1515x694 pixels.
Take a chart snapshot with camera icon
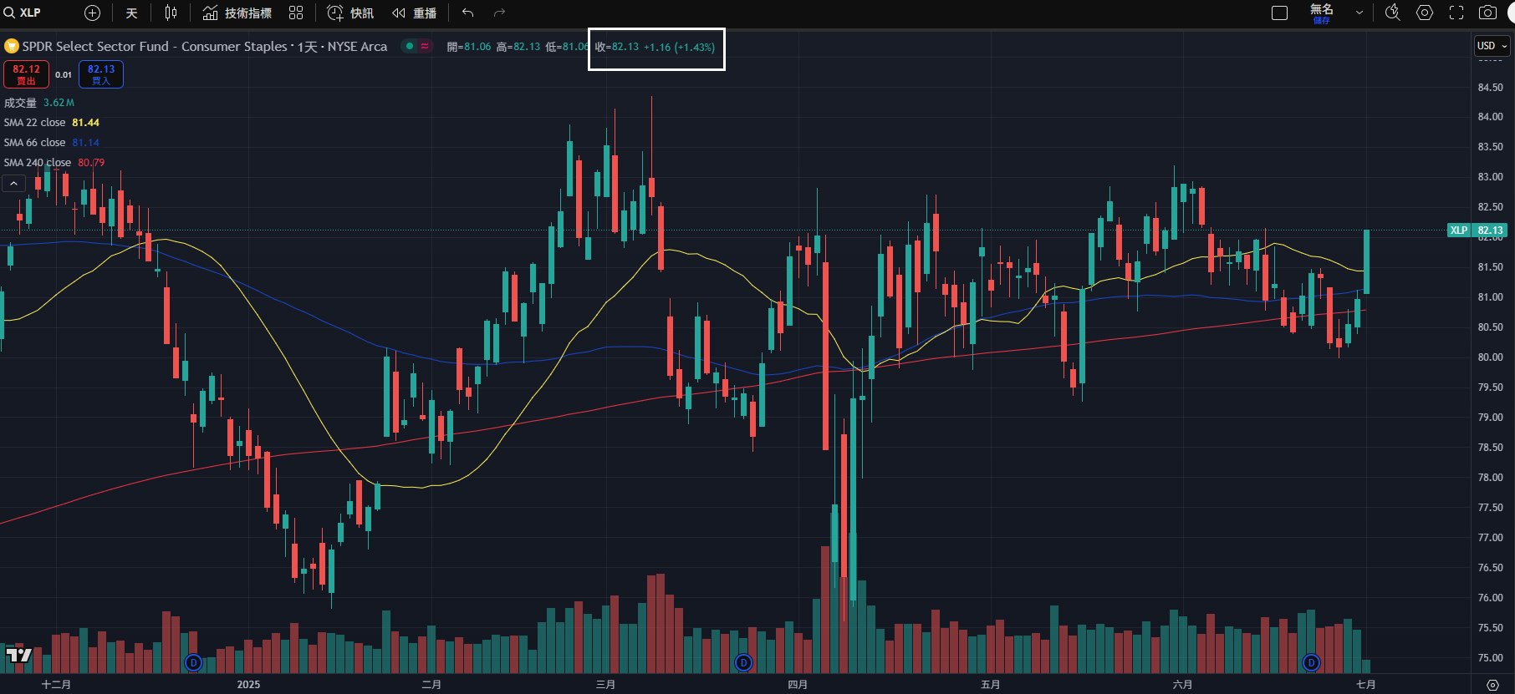(1487, 13)
